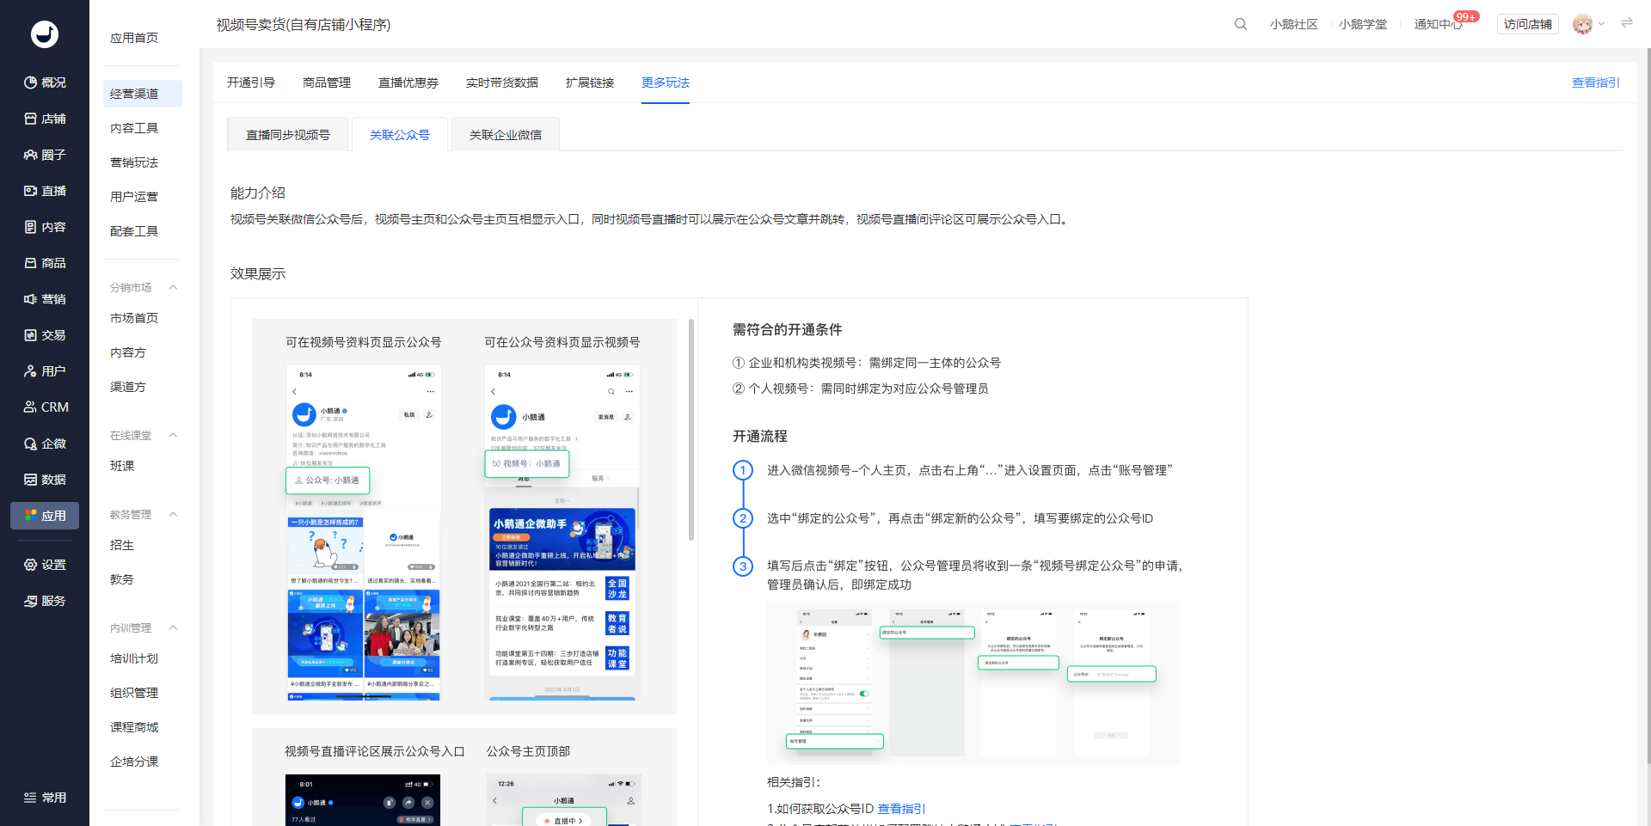Go to 应用首页 in the side menu

134,38
